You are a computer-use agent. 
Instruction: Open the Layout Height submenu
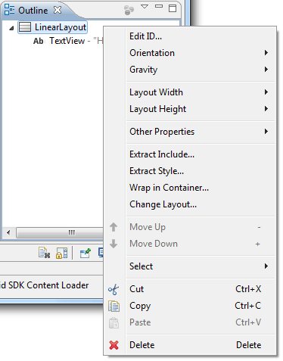tap(189, 109)
